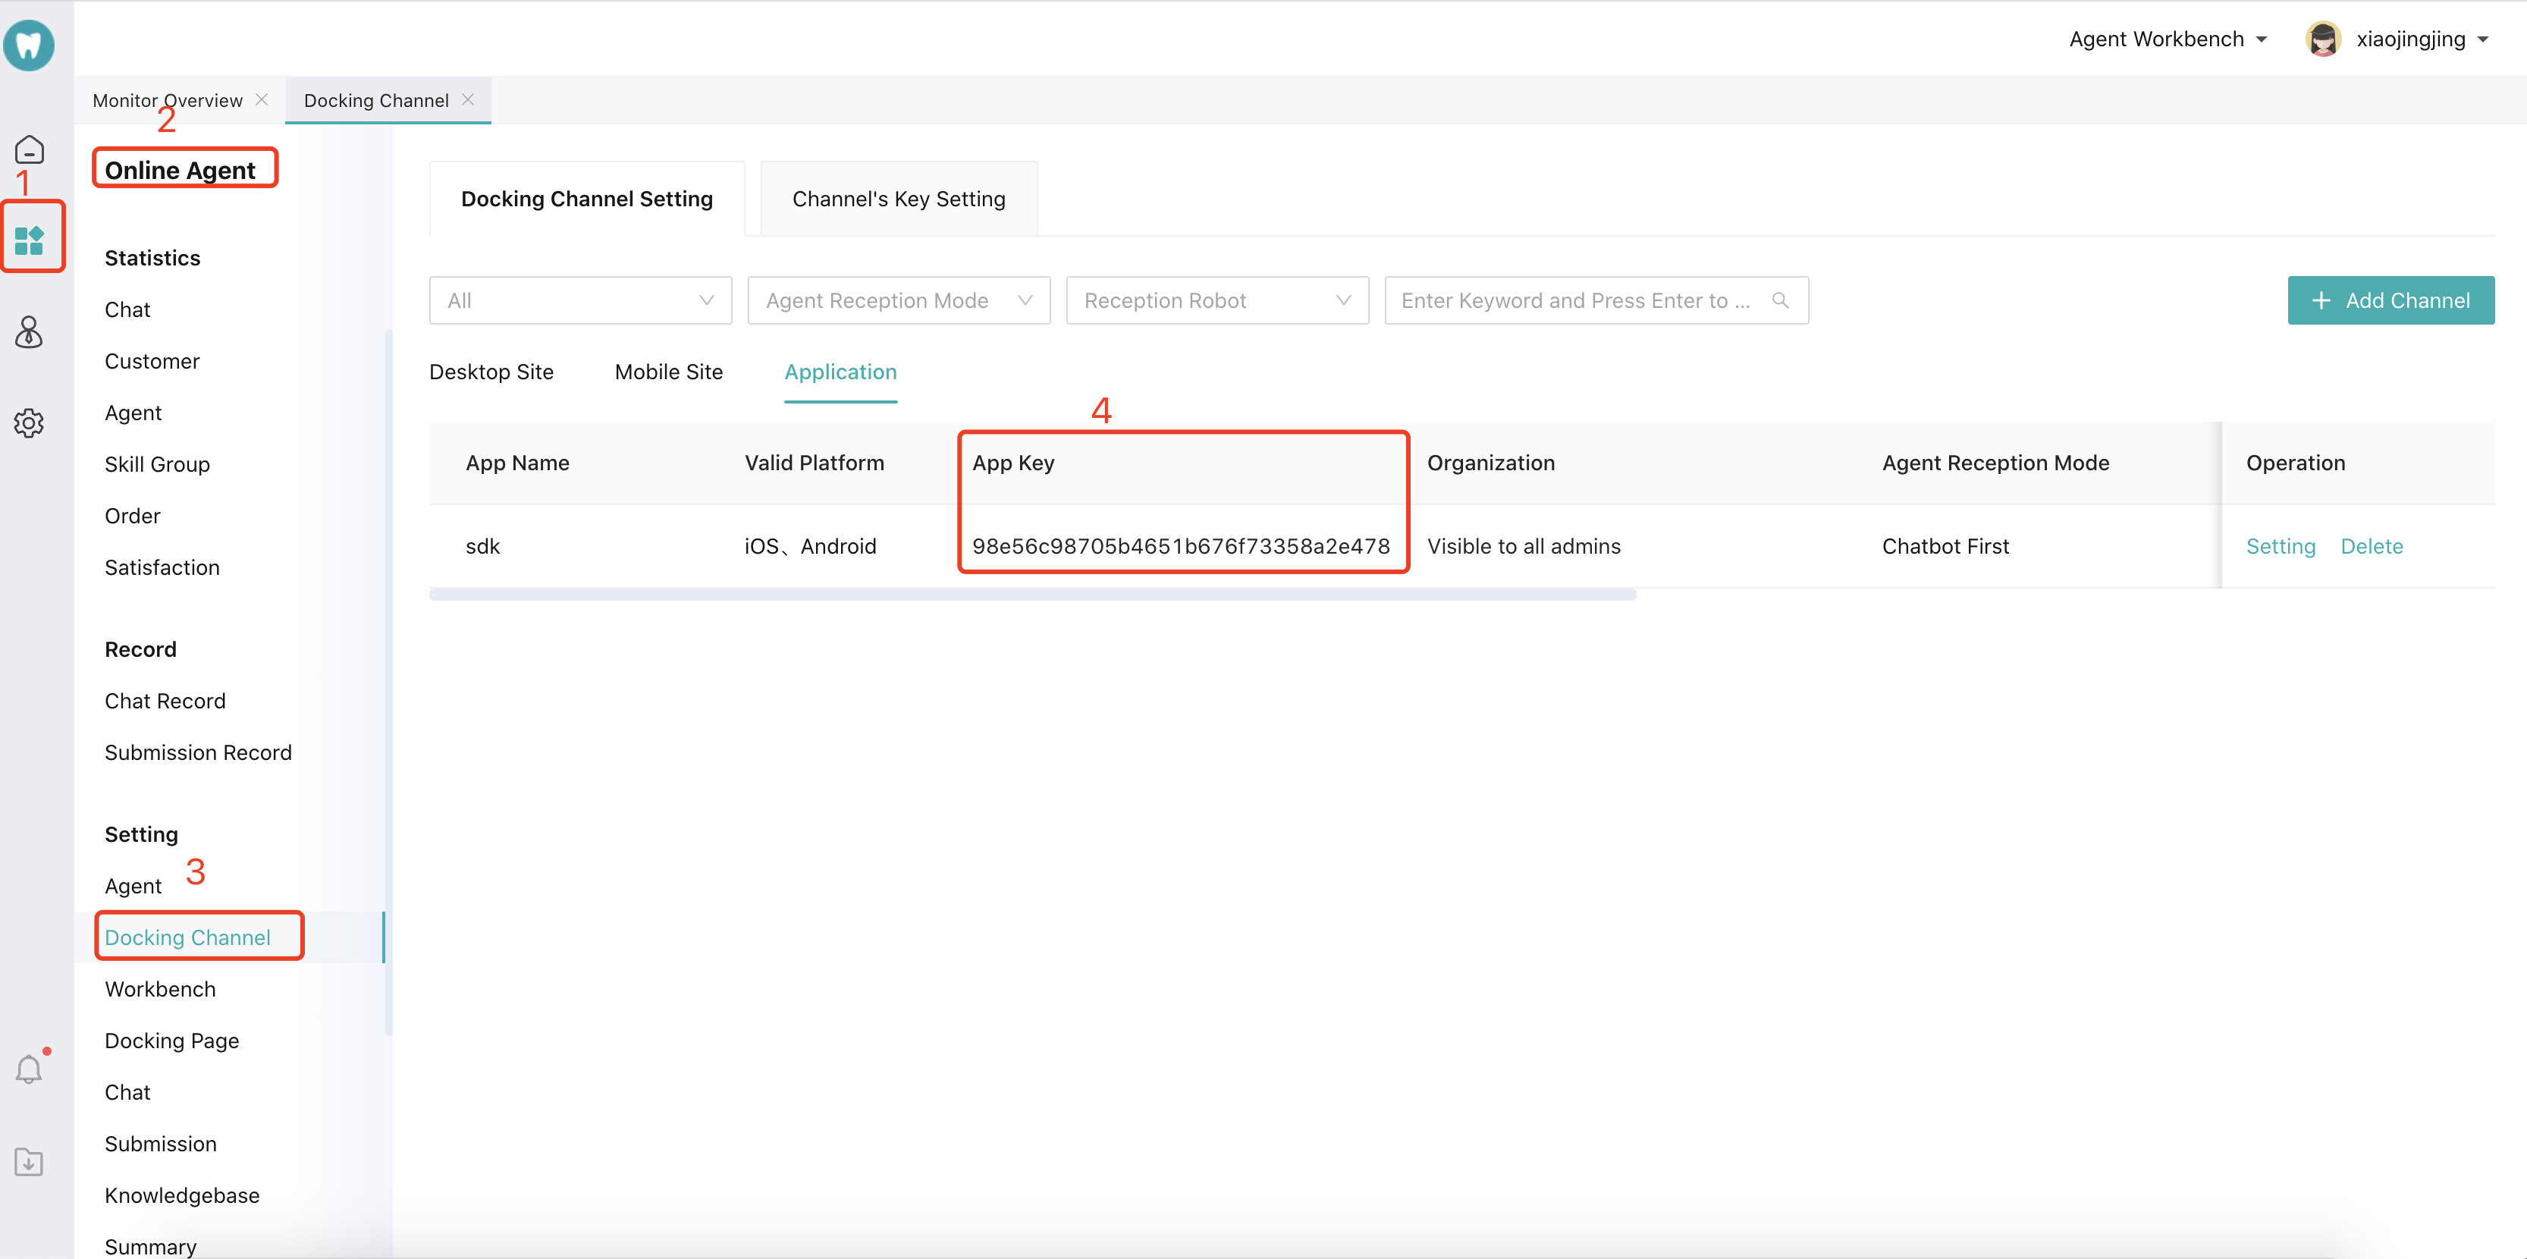2527x1259 pixels.
Task: Open Chat Record
Action: pyautogui.click(x=165, y=702)
